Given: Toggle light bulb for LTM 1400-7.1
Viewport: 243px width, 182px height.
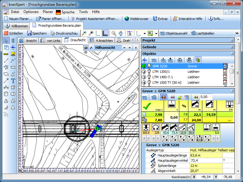Looking at the screenshot, I should [x=149, y=77].
